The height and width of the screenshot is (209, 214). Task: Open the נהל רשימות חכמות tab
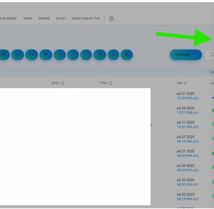(86, 18)
